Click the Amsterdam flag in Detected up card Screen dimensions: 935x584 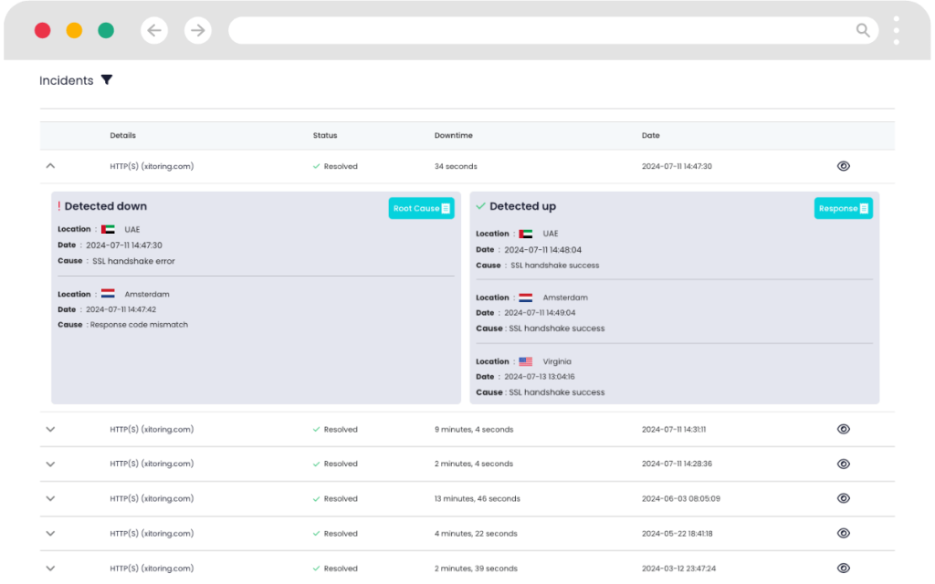[525, 297]
